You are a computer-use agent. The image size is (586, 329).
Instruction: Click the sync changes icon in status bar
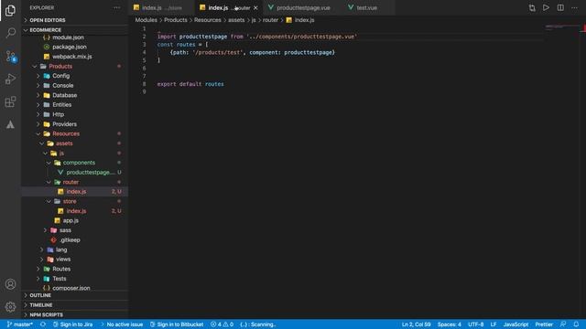point(43,324)
